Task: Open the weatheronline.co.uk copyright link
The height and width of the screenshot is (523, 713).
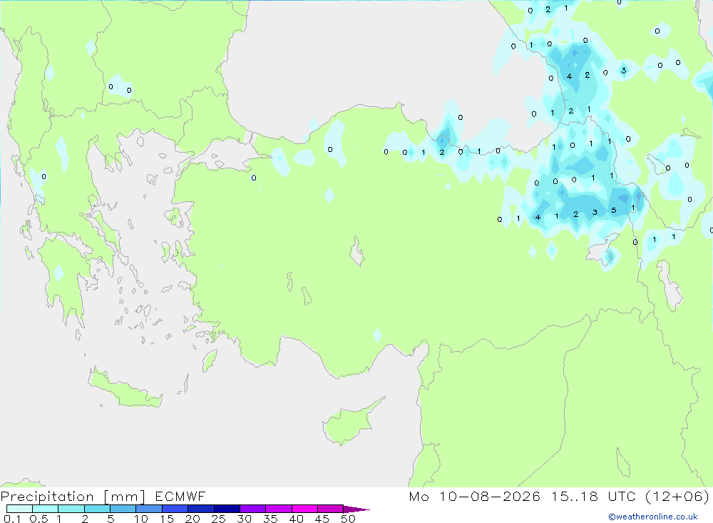Action: (x=653, y=517)
